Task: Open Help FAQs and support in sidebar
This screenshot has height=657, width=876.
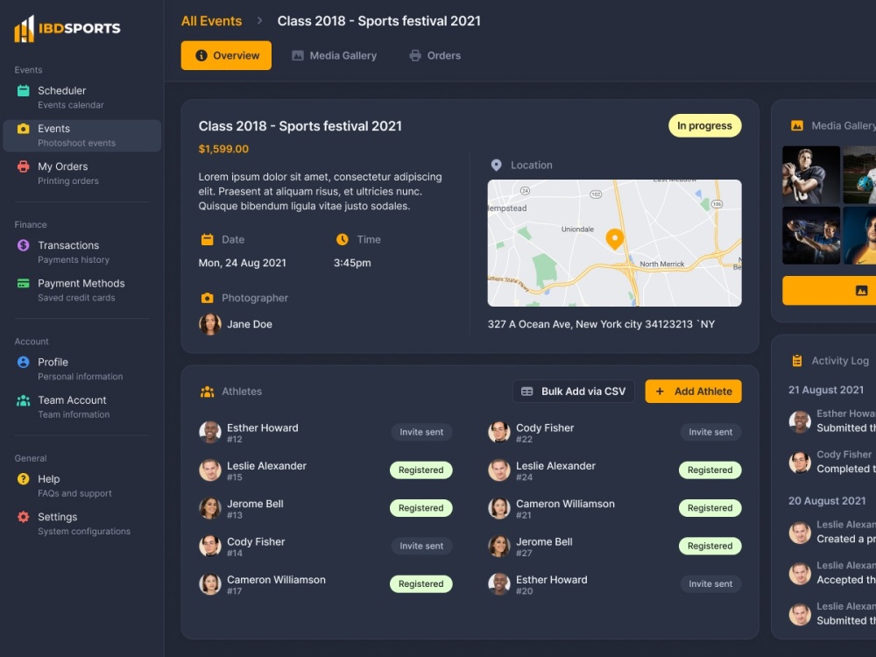Action: (82, 485)
